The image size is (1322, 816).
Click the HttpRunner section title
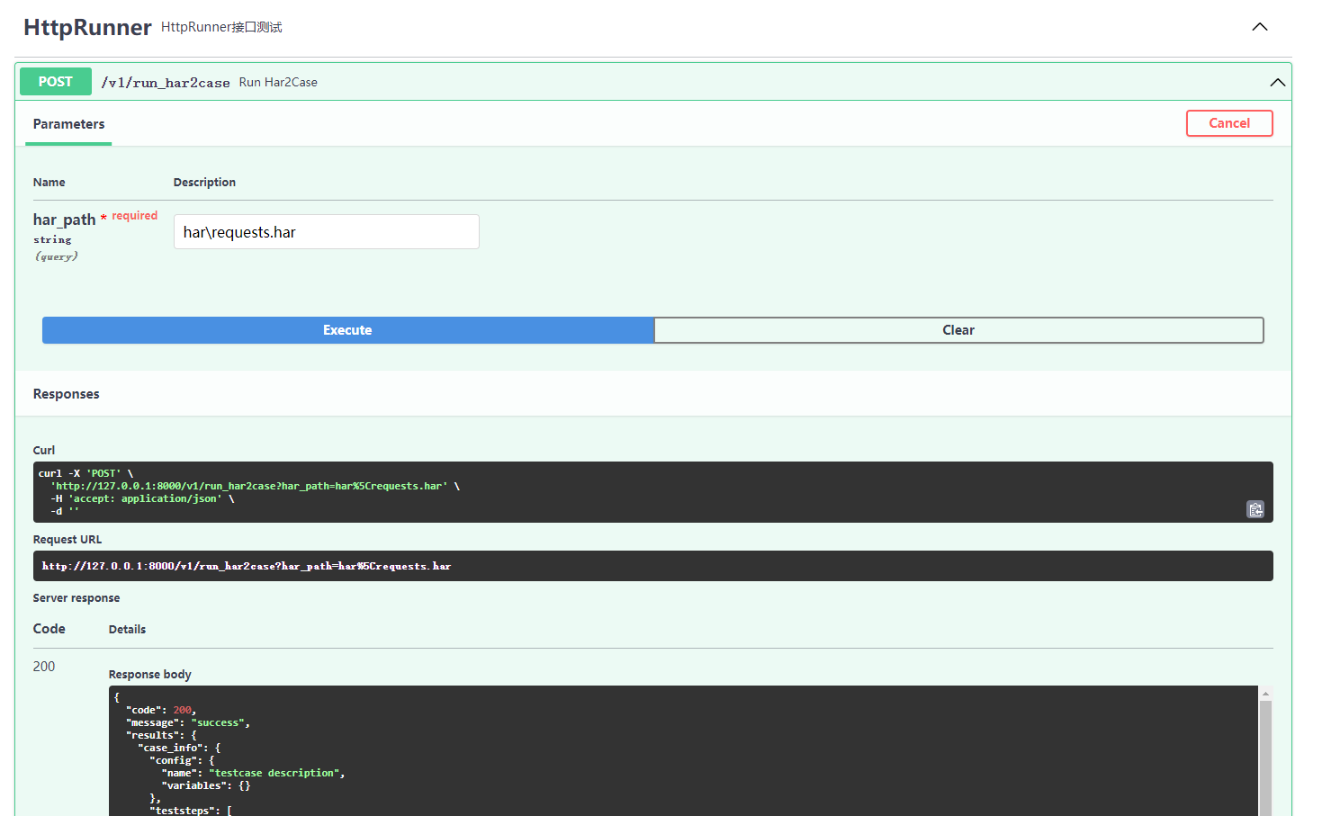click(87, 27)
